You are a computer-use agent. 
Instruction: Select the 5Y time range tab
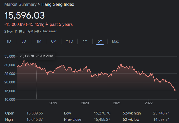coord(100,41)
